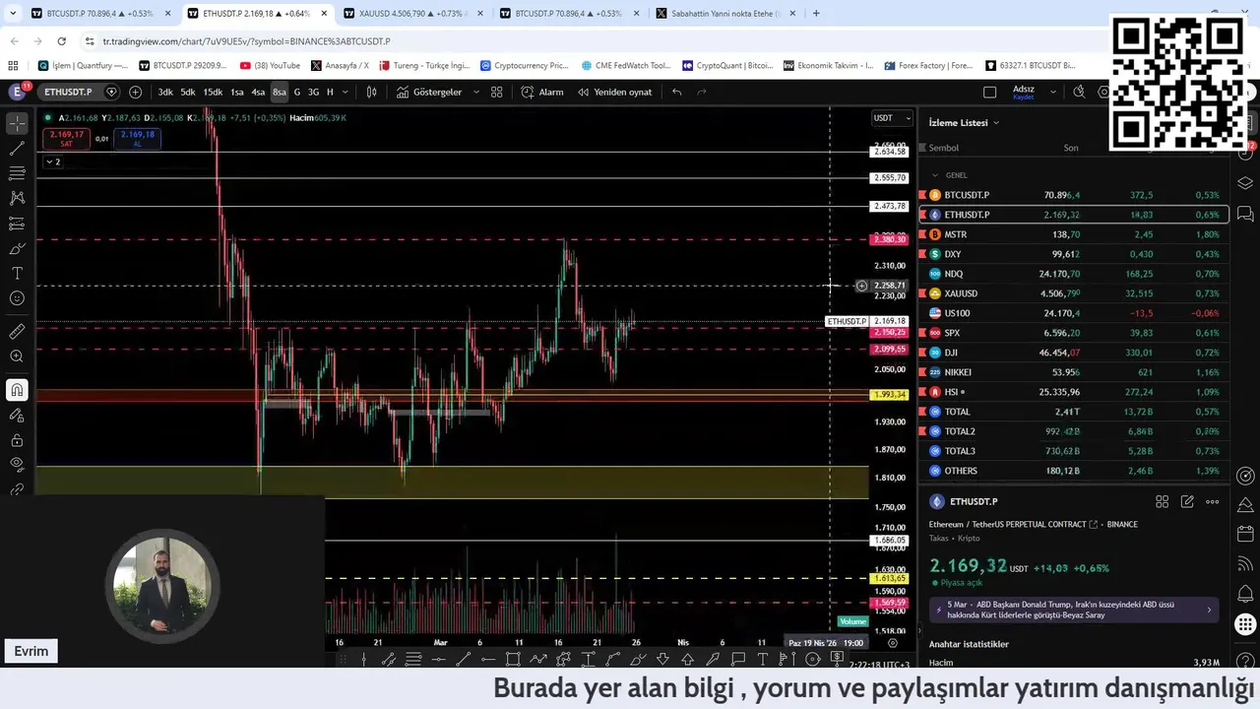Collapse the indicator legend showing 2

tap(52, 161)
